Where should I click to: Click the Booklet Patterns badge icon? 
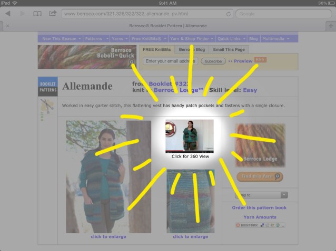(47, 86)
